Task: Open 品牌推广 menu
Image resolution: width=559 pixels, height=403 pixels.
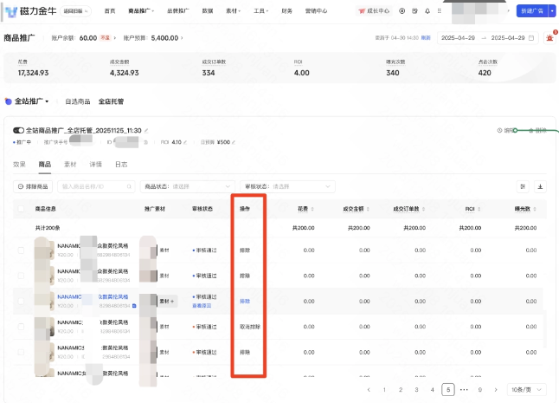Action: pyautogui.click(x=178, y=11)
